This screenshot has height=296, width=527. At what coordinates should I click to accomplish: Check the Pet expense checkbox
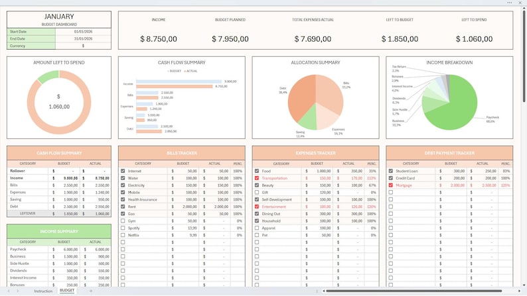click(x=257, y=235)
